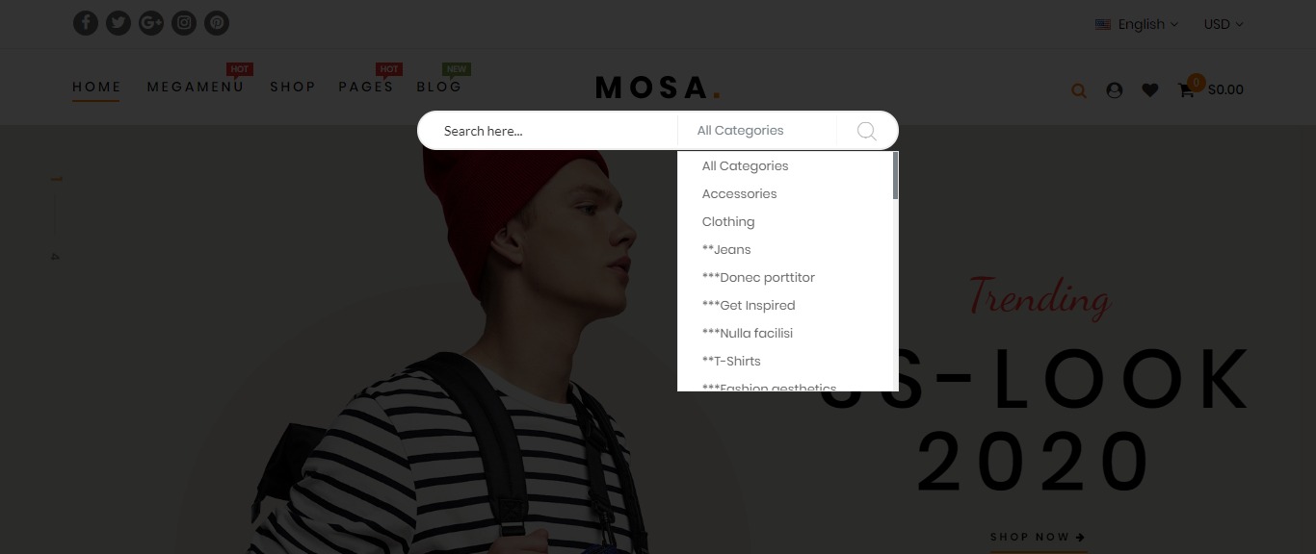This screenshot has width=1316, height=554.
Task: Open the Shop navigation link
Action: point(293,87)
